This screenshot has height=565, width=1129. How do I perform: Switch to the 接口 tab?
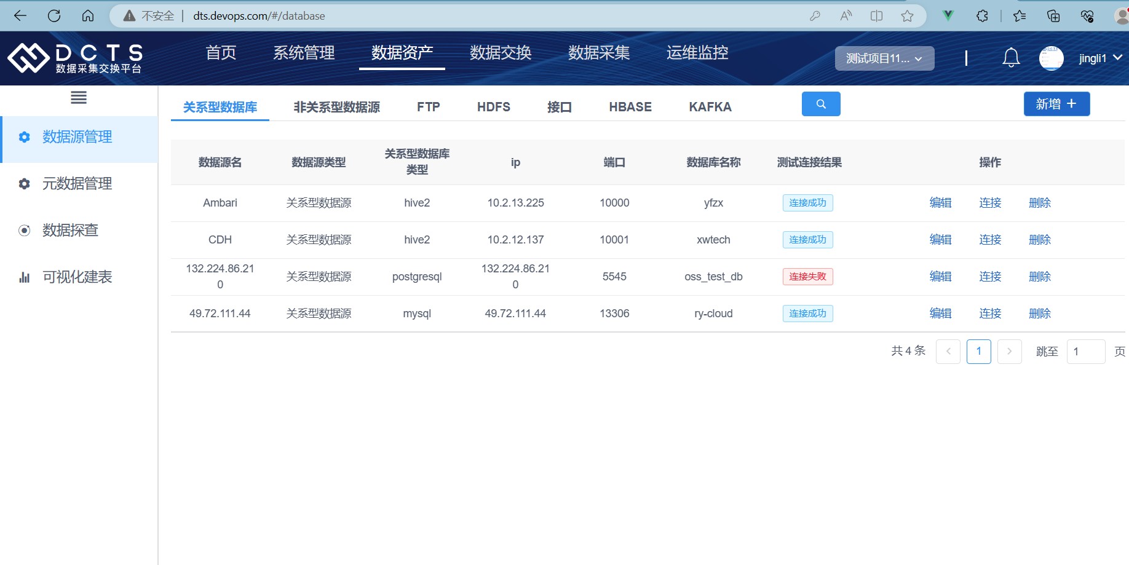click(x=560, y=107)
